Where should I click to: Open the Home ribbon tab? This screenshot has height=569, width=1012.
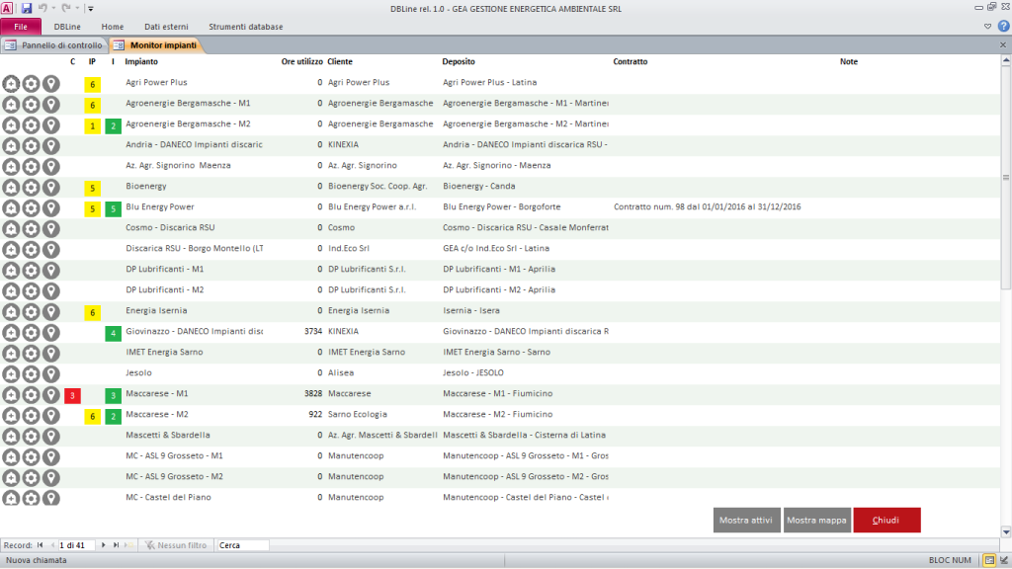(x=113, y=27)
